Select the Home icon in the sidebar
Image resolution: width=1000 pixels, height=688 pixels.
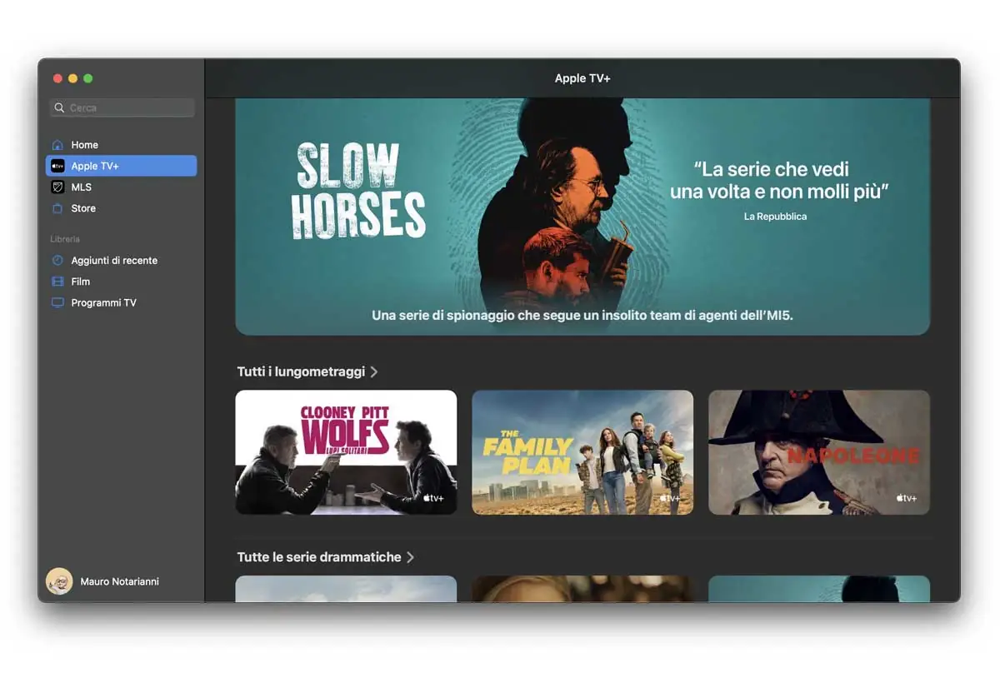pos(58,144)
